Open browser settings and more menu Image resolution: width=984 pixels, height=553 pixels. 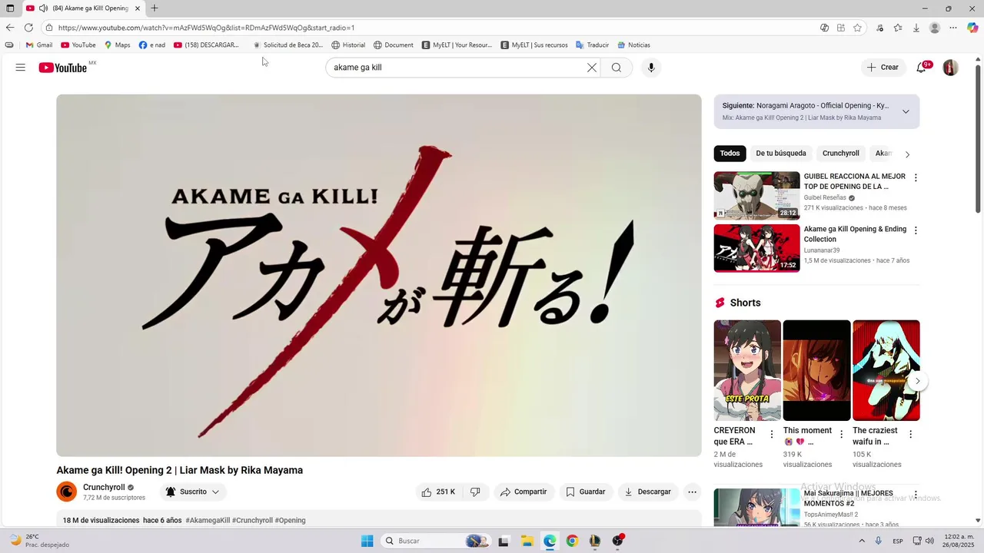coord(953,28)
